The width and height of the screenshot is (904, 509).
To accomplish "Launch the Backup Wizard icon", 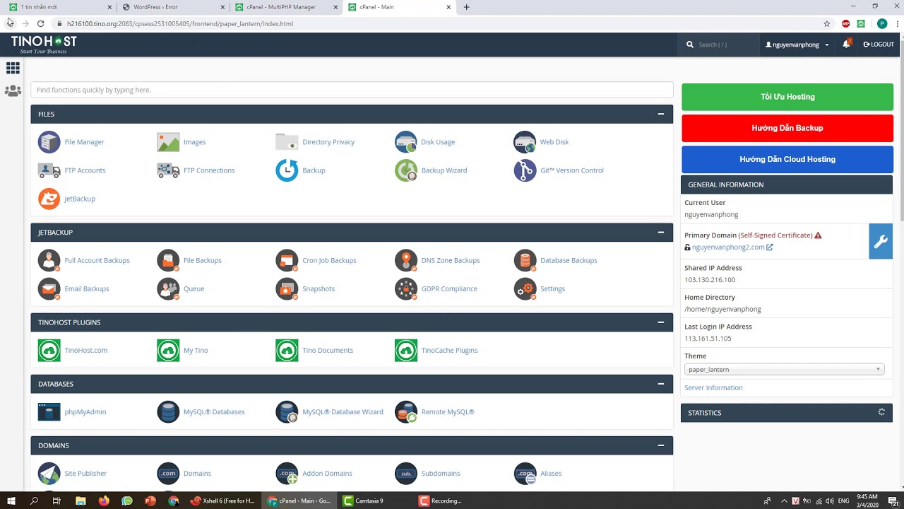I will [x=406, y=170].
